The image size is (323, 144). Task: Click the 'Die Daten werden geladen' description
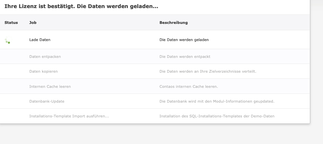tap(184, 40)
